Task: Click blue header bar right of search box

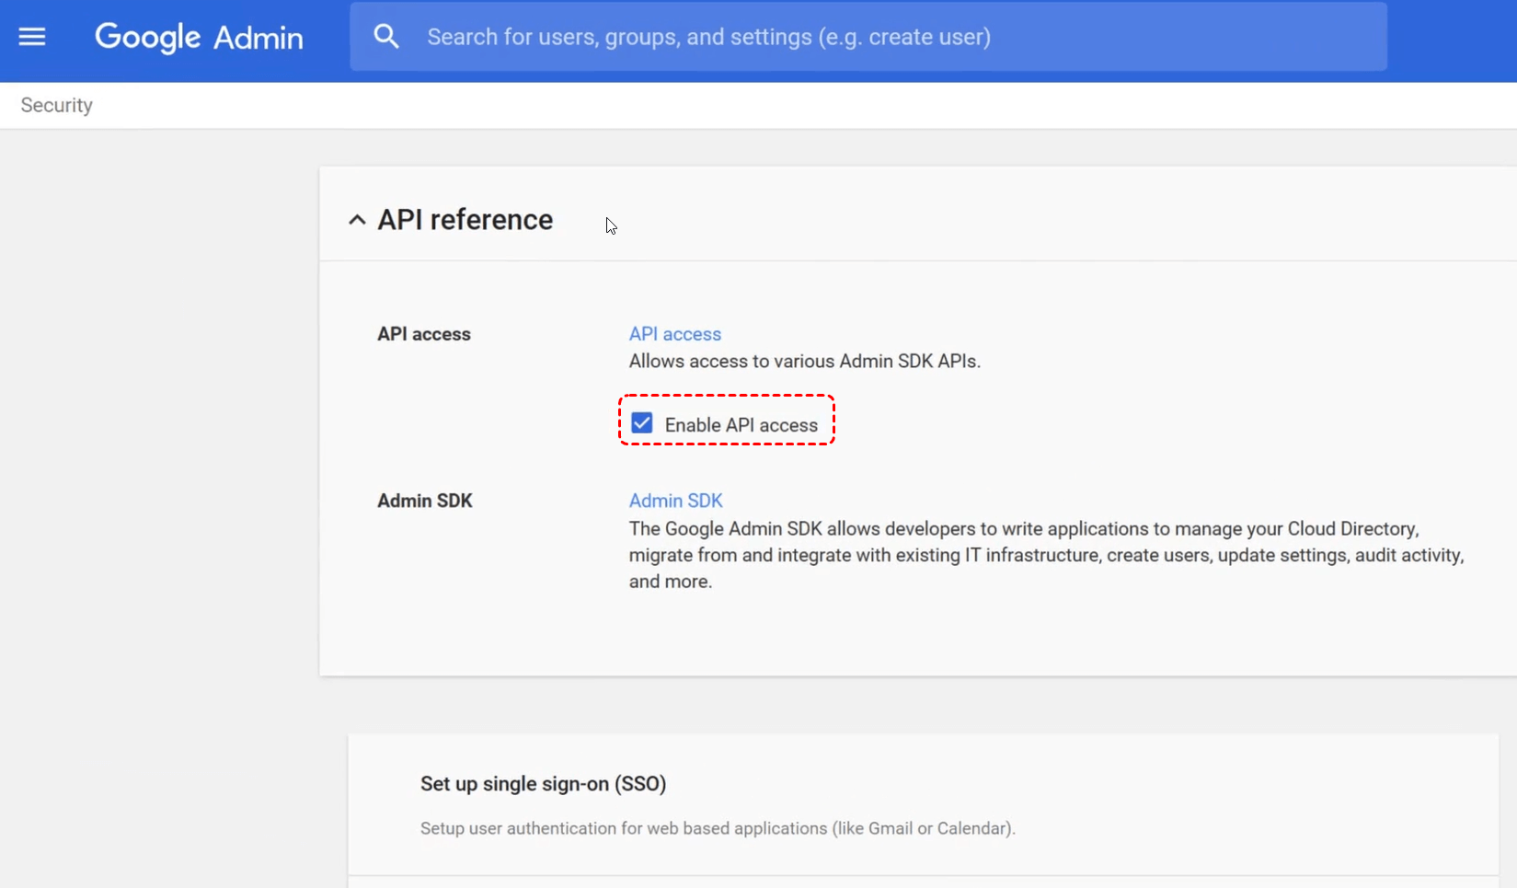Action: (x=1452, y=37)
